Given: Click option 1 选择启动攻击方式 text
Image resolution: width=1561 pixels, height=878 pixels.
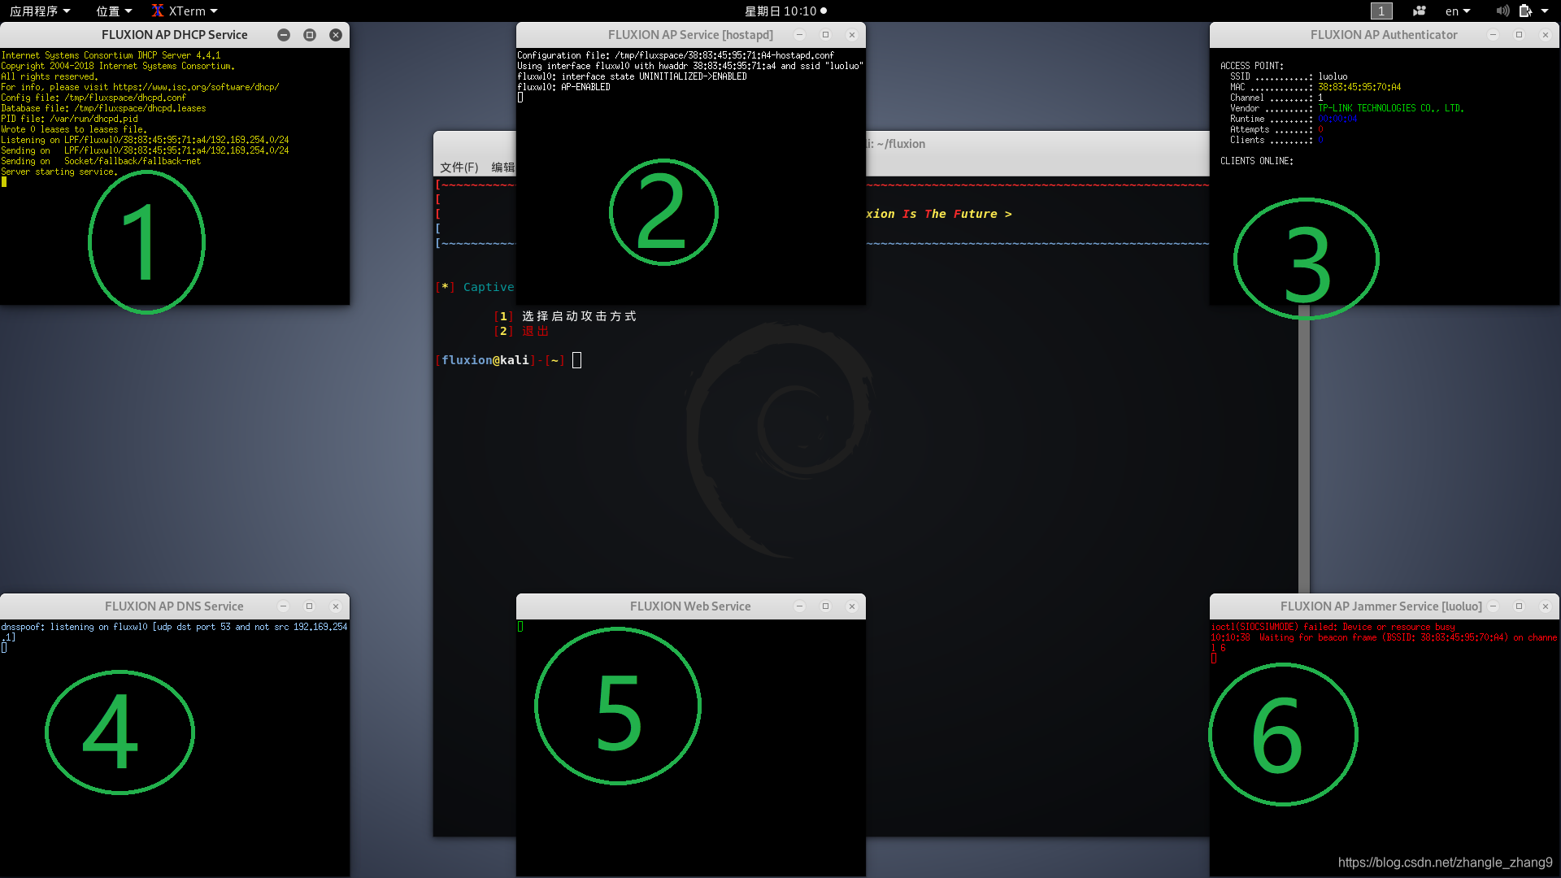Looking at the screenshot, I should click(579, 316).
